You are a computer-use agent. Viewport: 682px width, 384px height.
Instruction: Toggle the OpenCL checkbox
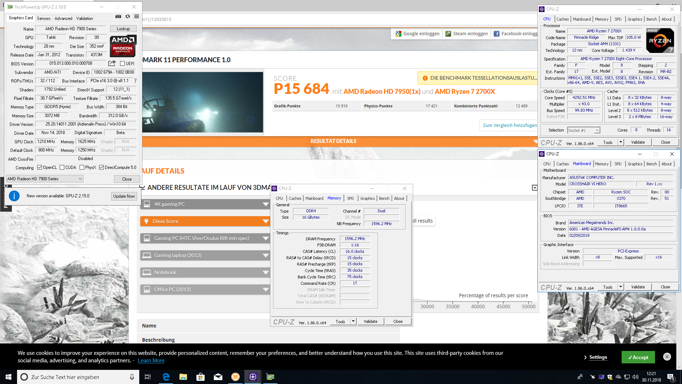(x=39, y=167)
